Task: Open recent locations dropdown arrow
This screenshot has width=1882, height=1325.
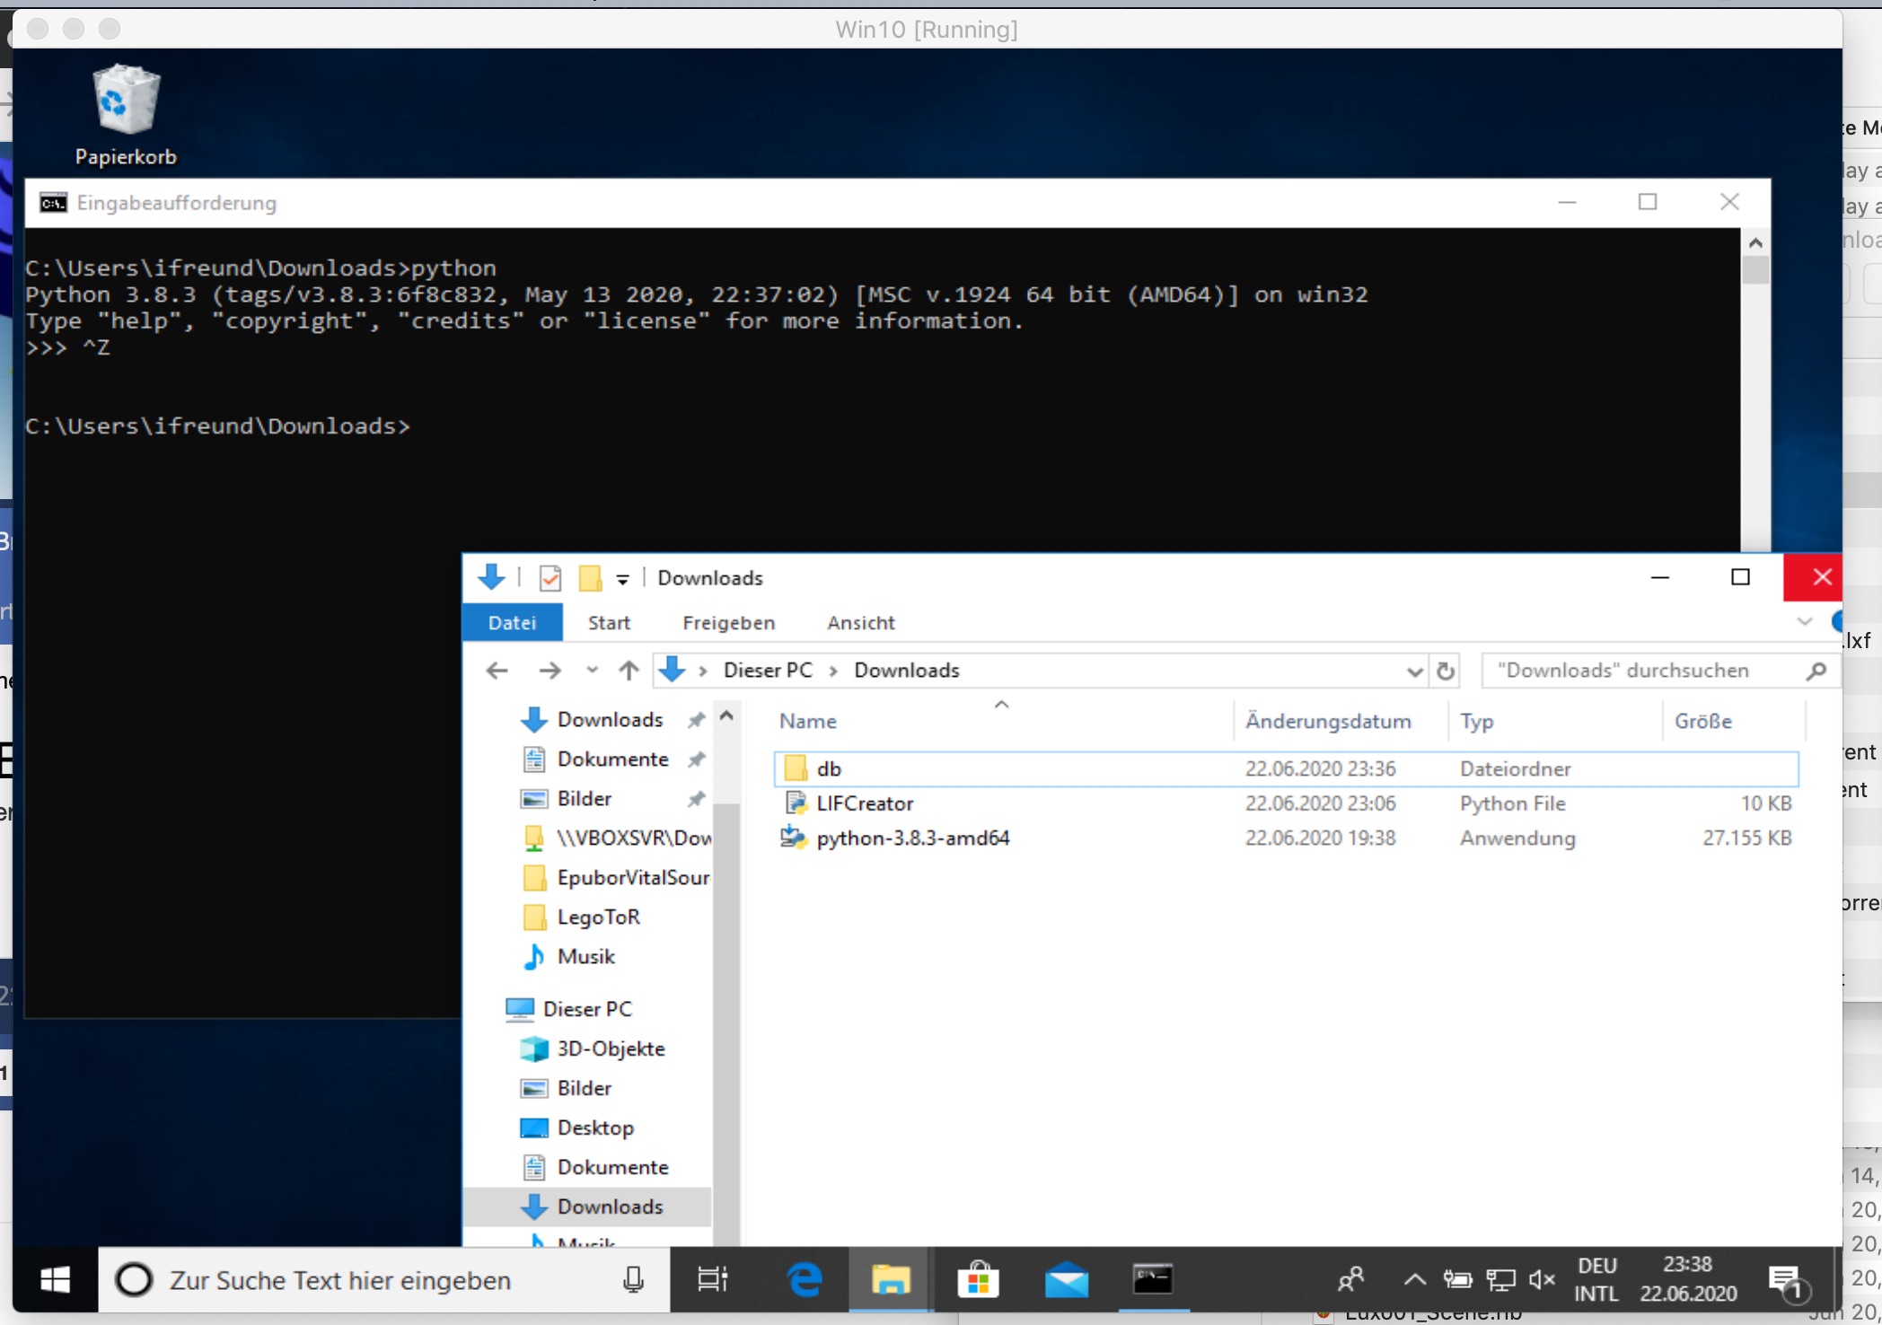Action: click(x=592, y=671)
